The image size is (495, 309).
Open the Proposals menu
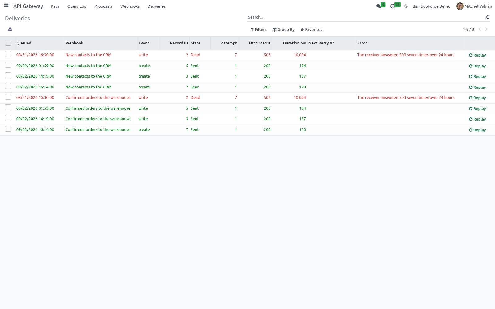[103, 6]
